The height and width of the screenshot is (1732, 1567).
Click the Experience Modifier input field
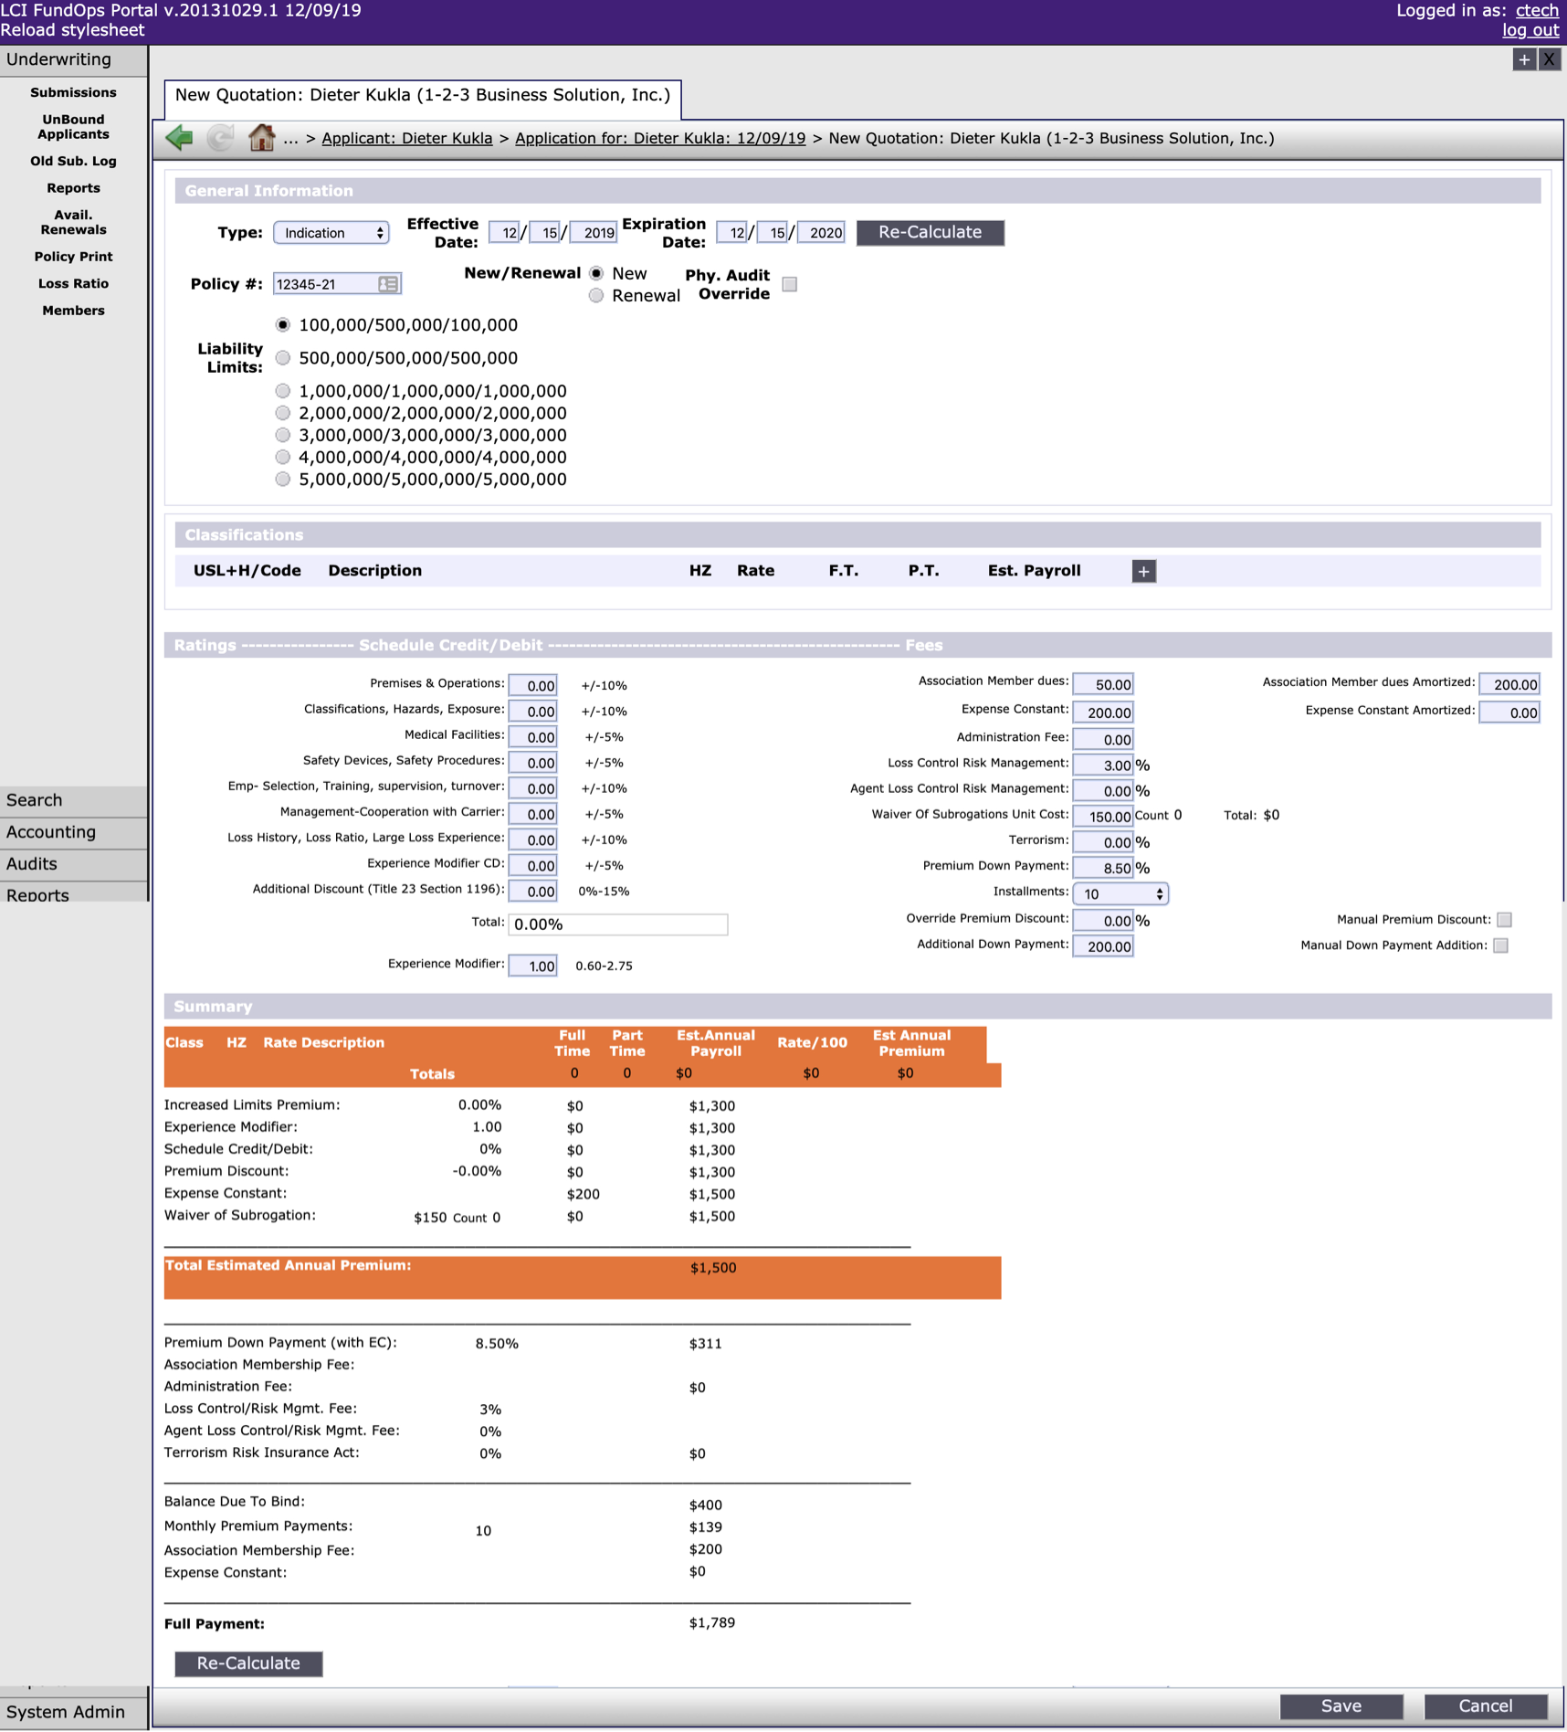click(532, 966)
